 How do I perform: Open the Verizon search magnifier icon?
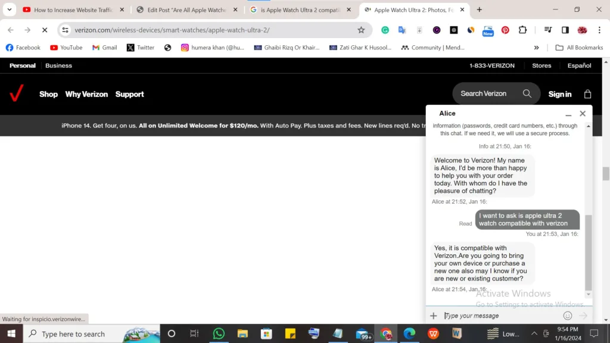(x=527, y=93)
